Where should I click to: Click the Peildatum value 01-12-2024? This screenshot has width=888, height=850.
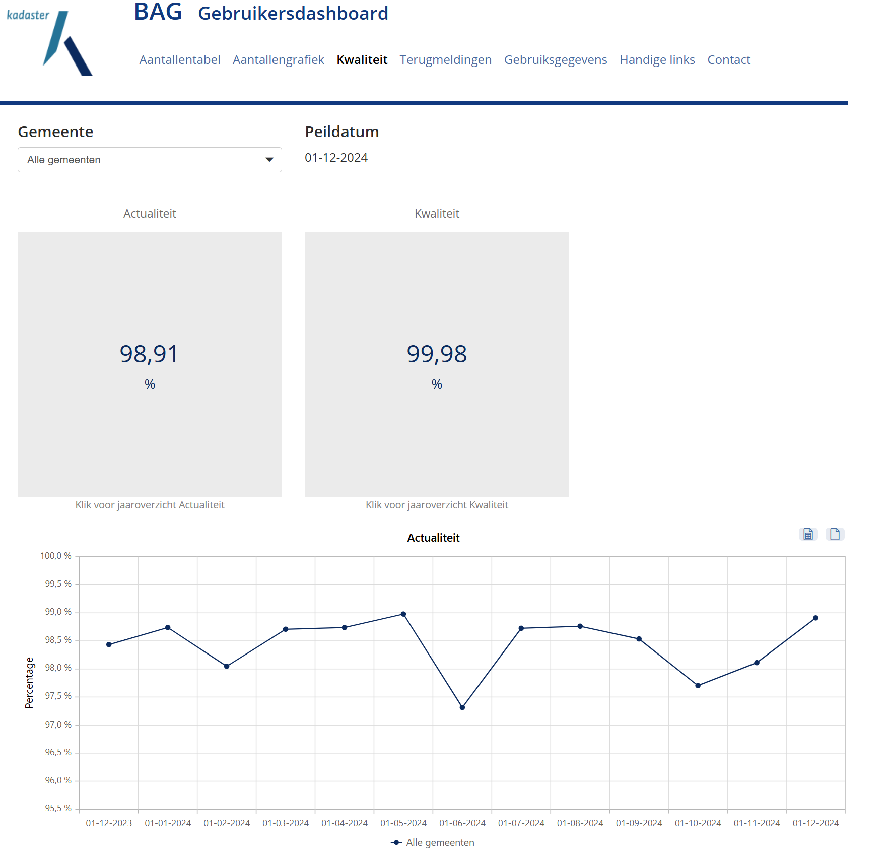336,158
